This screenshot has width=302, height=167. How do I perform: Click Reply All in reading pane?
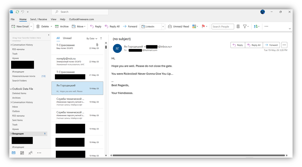(254, 45)
